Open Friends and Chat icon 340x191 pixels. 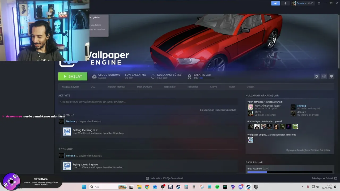336,178
